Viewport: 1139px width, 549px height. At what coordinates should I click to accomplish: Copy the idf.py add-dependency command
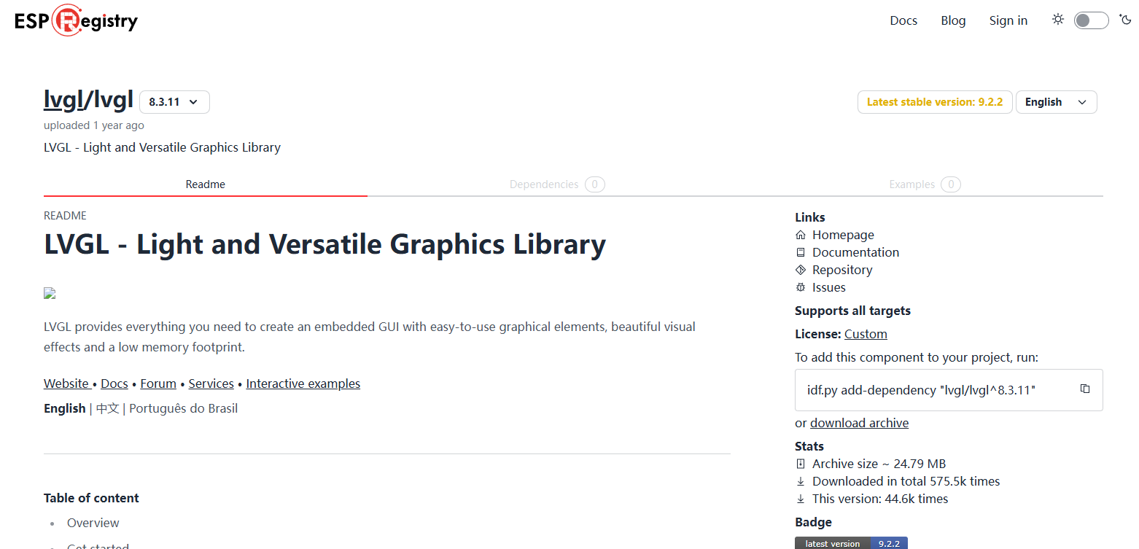(1085, 389)
